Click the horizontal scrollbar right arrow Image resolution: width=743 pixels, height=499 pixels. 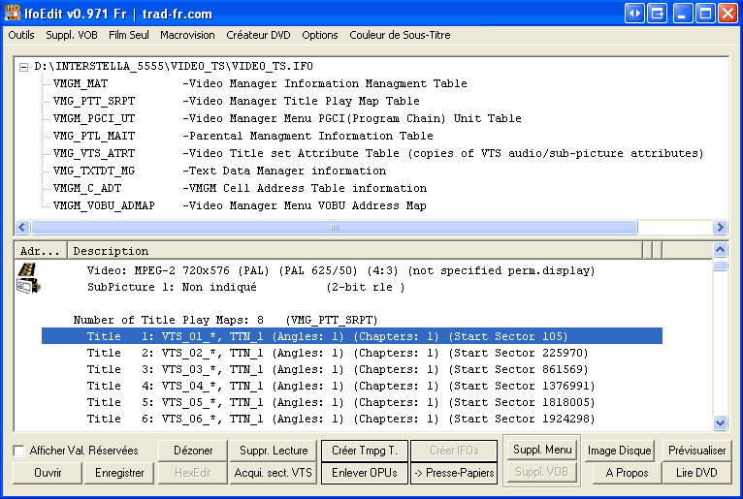pos(720,228)
